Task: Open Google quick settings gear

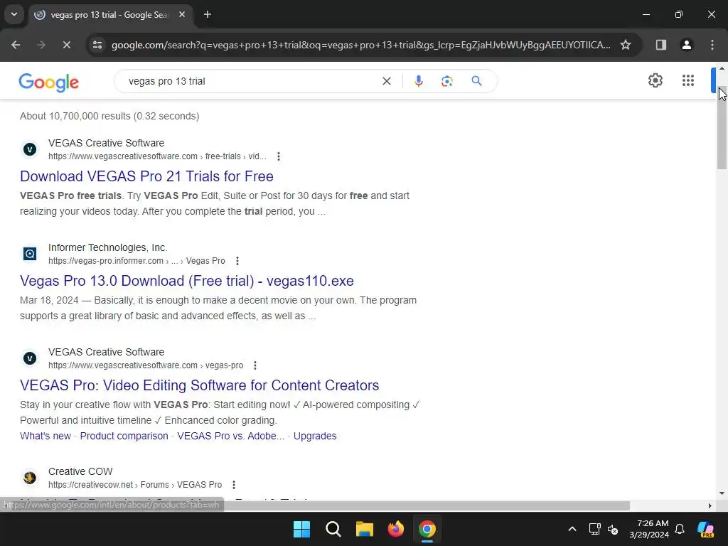Action: tap(655, 80)
